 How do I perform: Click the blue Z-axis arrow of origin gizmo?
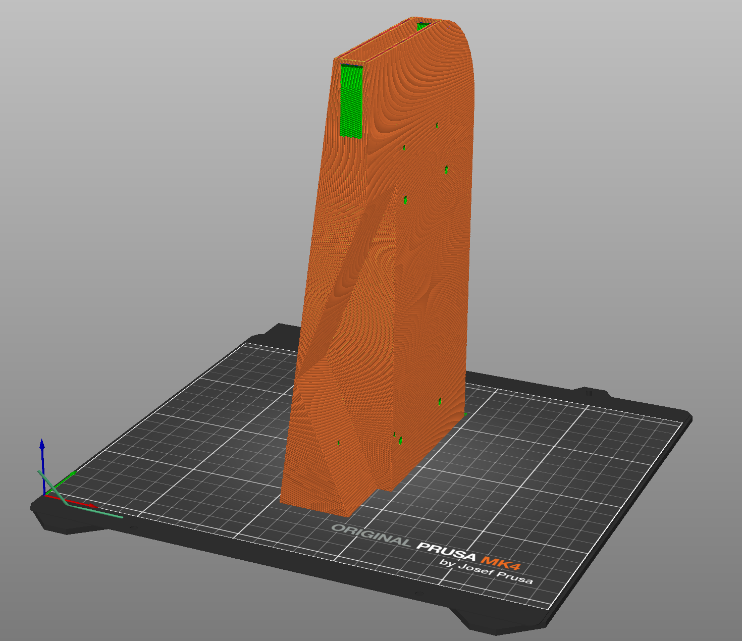[x=42, y=466]
